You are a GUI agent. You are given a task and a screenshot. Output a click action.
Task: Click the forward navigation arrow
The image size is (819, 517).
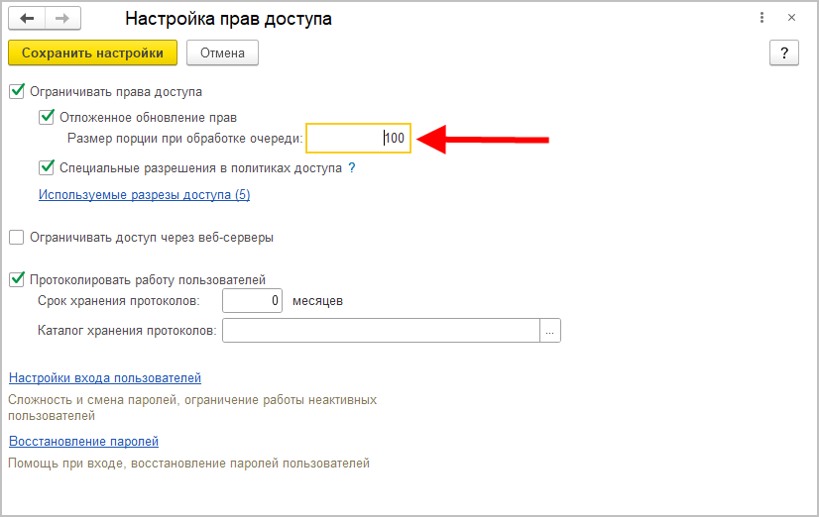click(61, 19)
